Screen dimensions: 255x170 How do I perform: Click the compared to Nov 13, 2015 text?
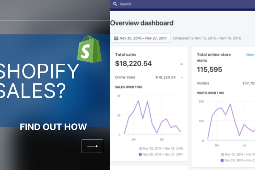pos(207,38)
